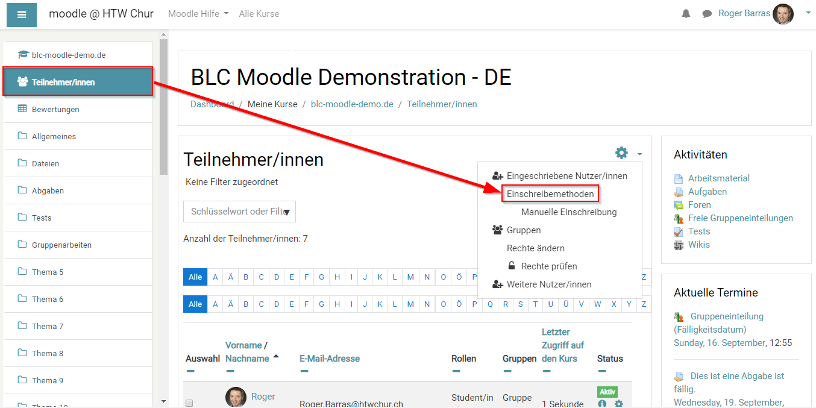Click the Dashboard breadcrumb link
This screenshot has height=408, width=816.
point(212,104)
